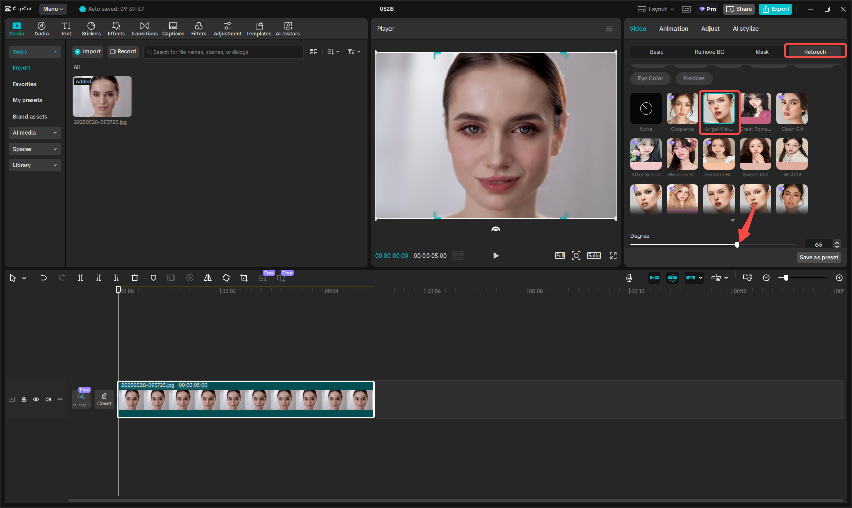Select the Clean Girl makeup thumbnail
The width and height of the screenshot is (852, 508).
click(x=792, y=109)
